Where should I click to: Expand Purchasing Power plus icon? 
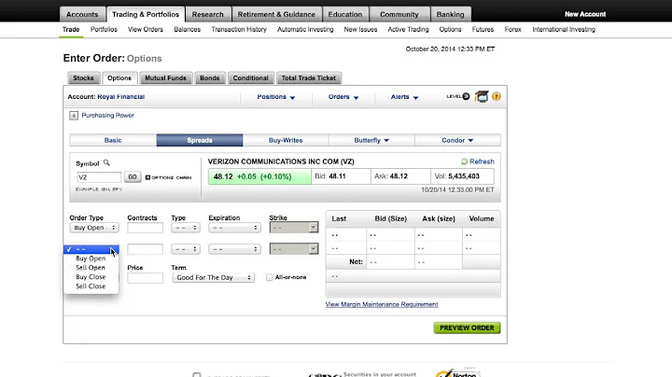(x=74, y=115)
